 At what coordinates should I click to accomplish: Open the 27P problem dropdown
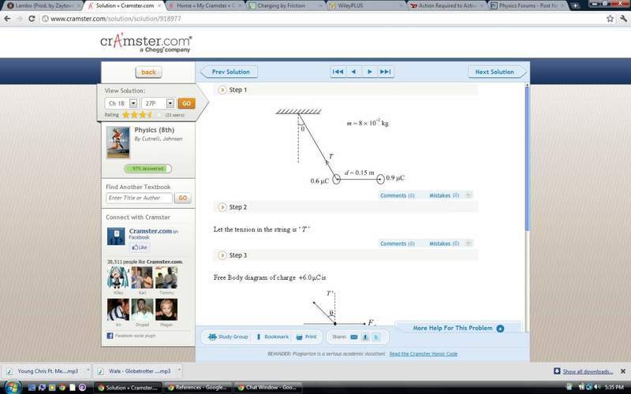(170, 103)
